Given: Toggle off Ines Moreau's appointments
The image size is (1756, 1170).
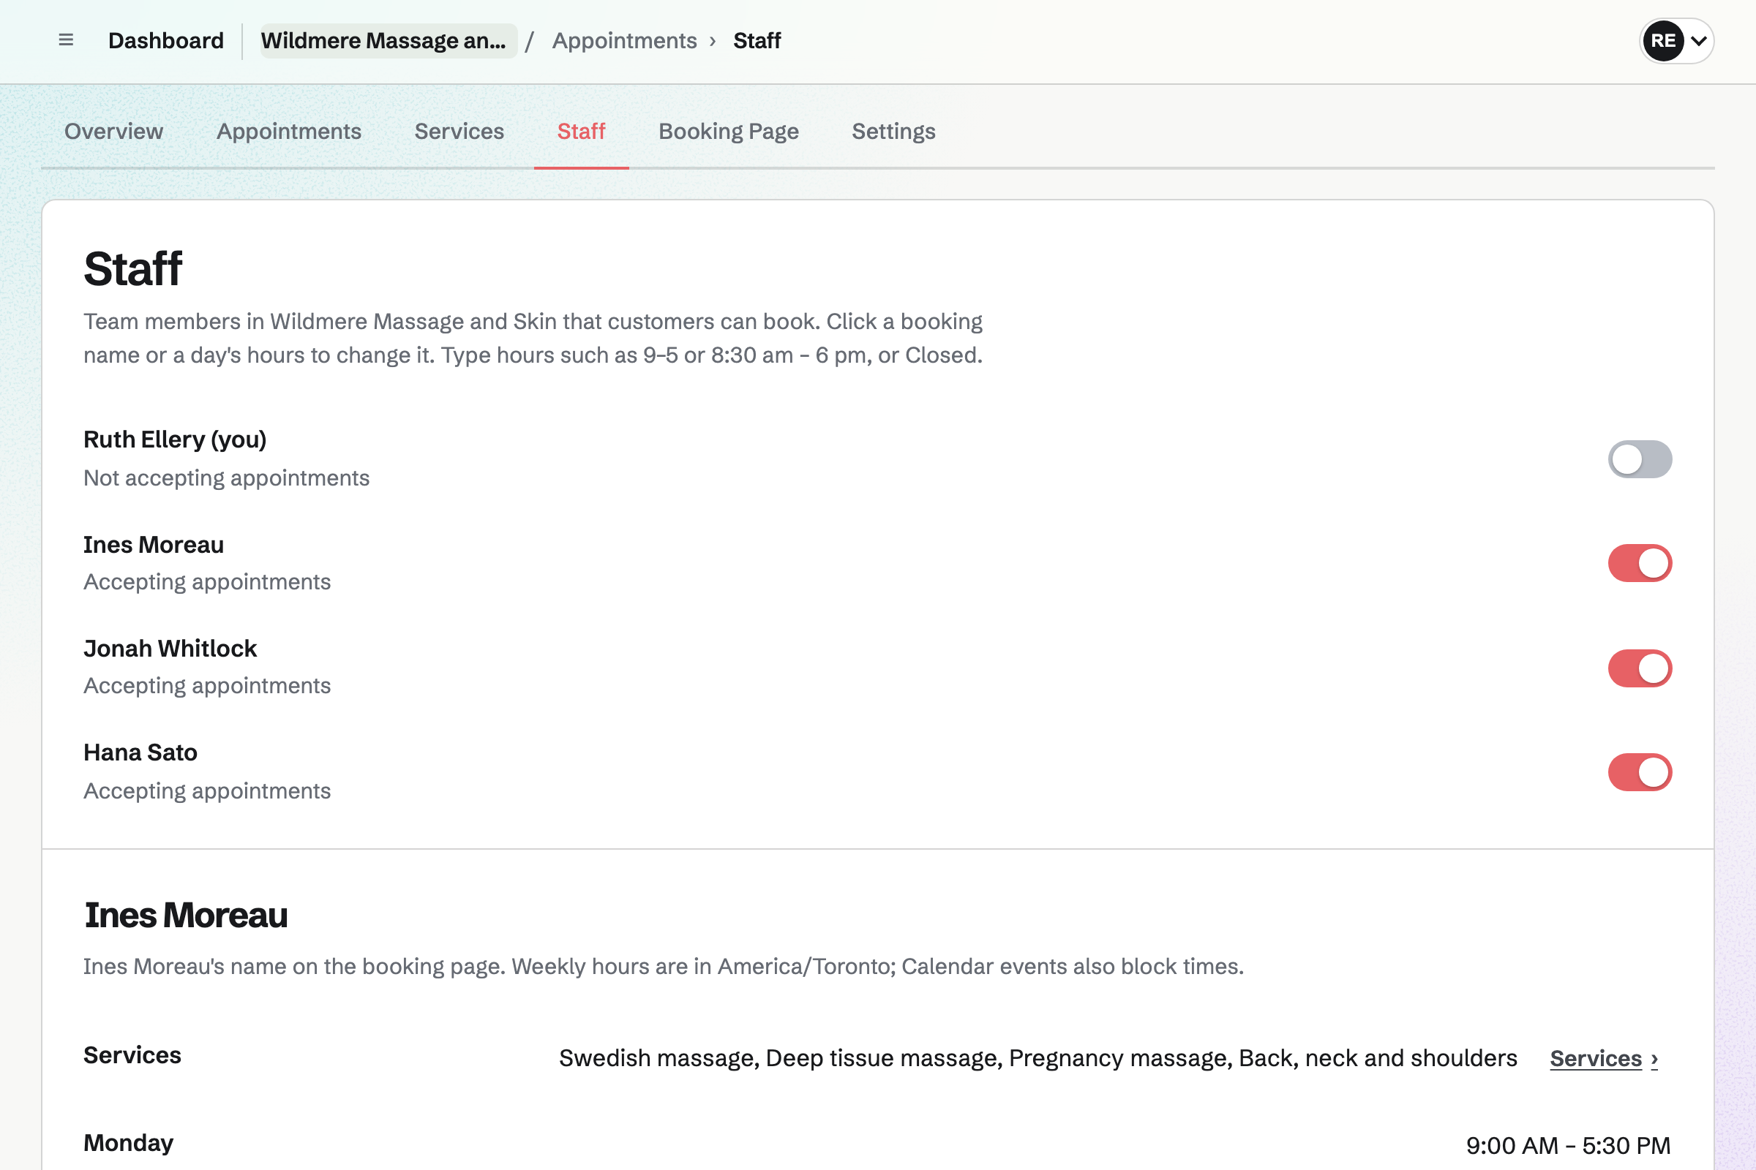Looking at the screenshot, I should tap(1640, 563).
